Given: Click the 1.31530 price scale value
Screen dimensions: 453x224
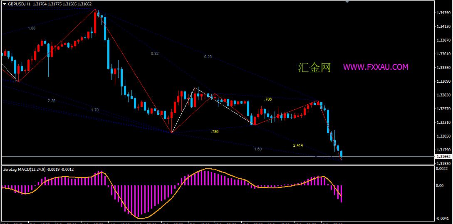Looking at the screenshot, I should pos(443,163).
